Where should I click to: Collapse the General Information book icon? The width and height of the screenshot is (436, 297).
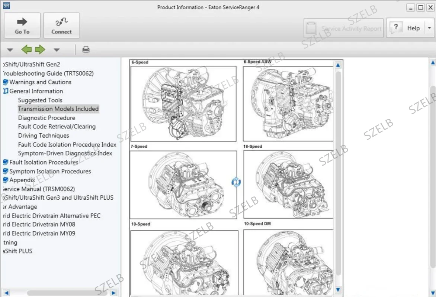pos(5,91)
